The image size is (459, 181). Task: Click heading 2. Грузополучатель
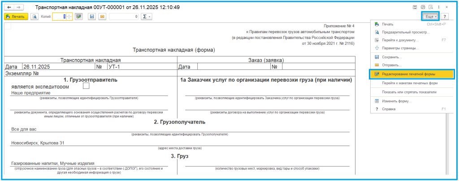179,122
